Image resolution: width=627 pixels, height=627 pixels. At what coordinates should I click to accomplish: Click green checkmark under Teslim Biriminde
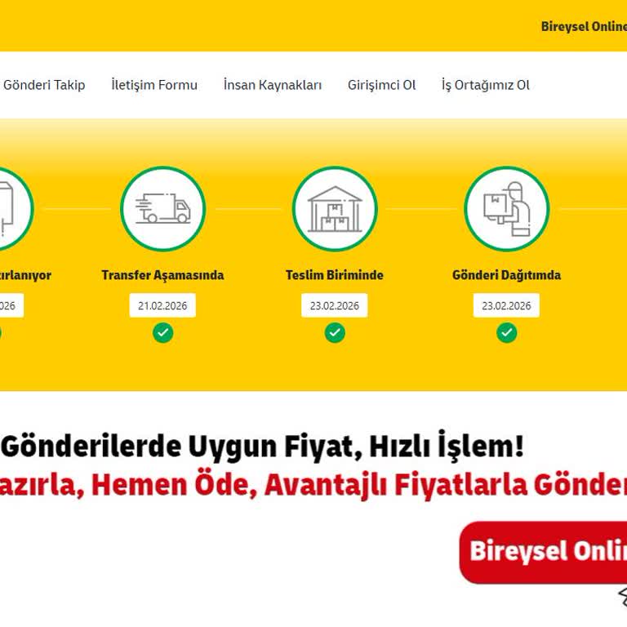(x=335, y=333)
